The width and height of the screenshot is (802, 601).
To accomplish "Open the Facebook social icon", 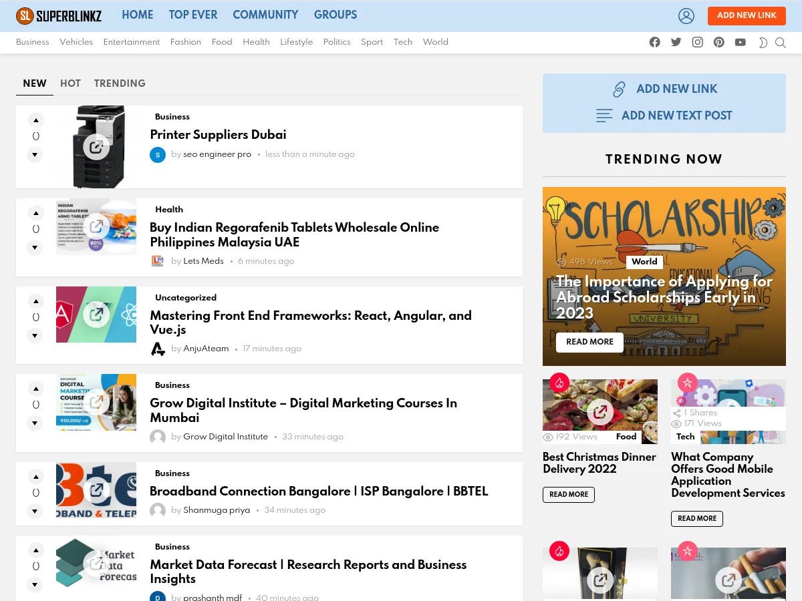I will (x=654, y=42).
